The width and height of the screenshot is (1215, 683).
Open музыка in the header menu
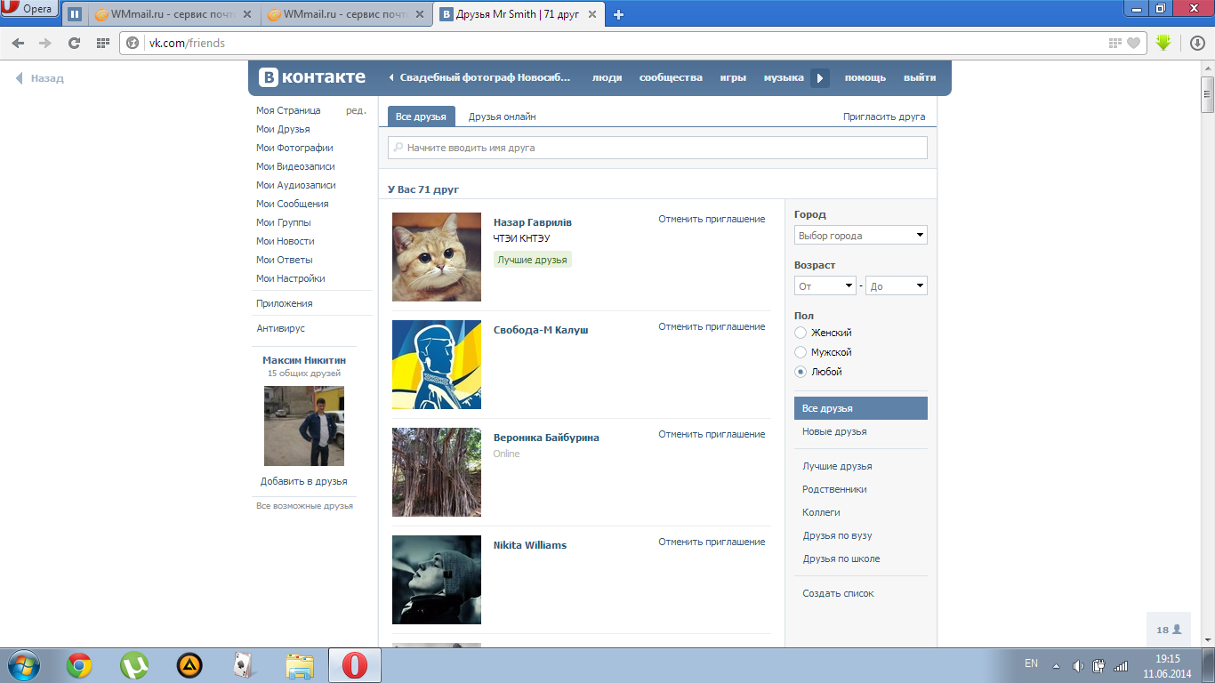(x=784, y=77)
